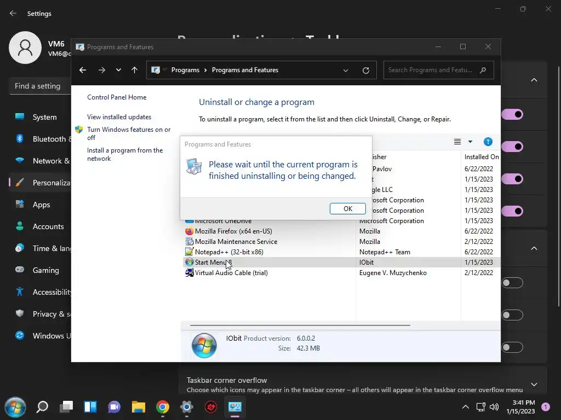561x420 pixels.
Task: Click the Firefox icon in program list
Action: point(189,231)
